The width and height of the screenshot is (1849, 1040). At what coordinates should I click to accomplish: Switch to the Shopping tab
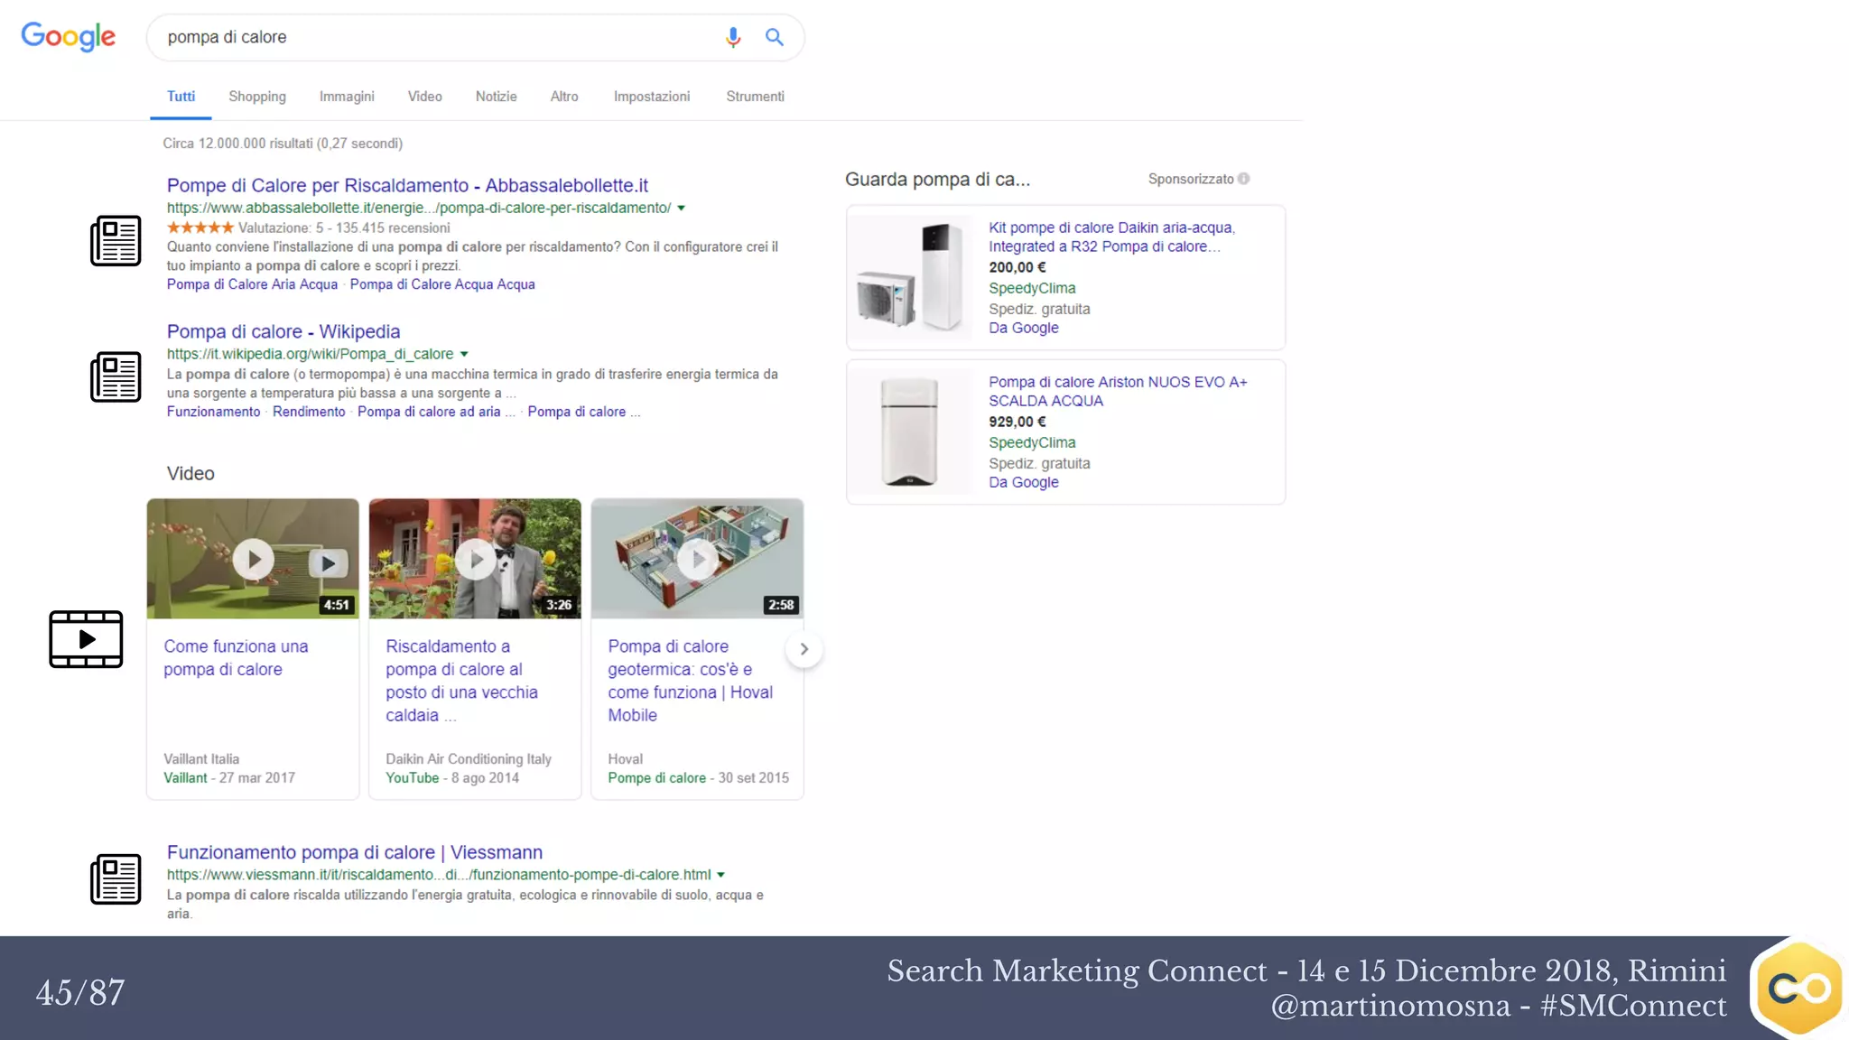257,97
